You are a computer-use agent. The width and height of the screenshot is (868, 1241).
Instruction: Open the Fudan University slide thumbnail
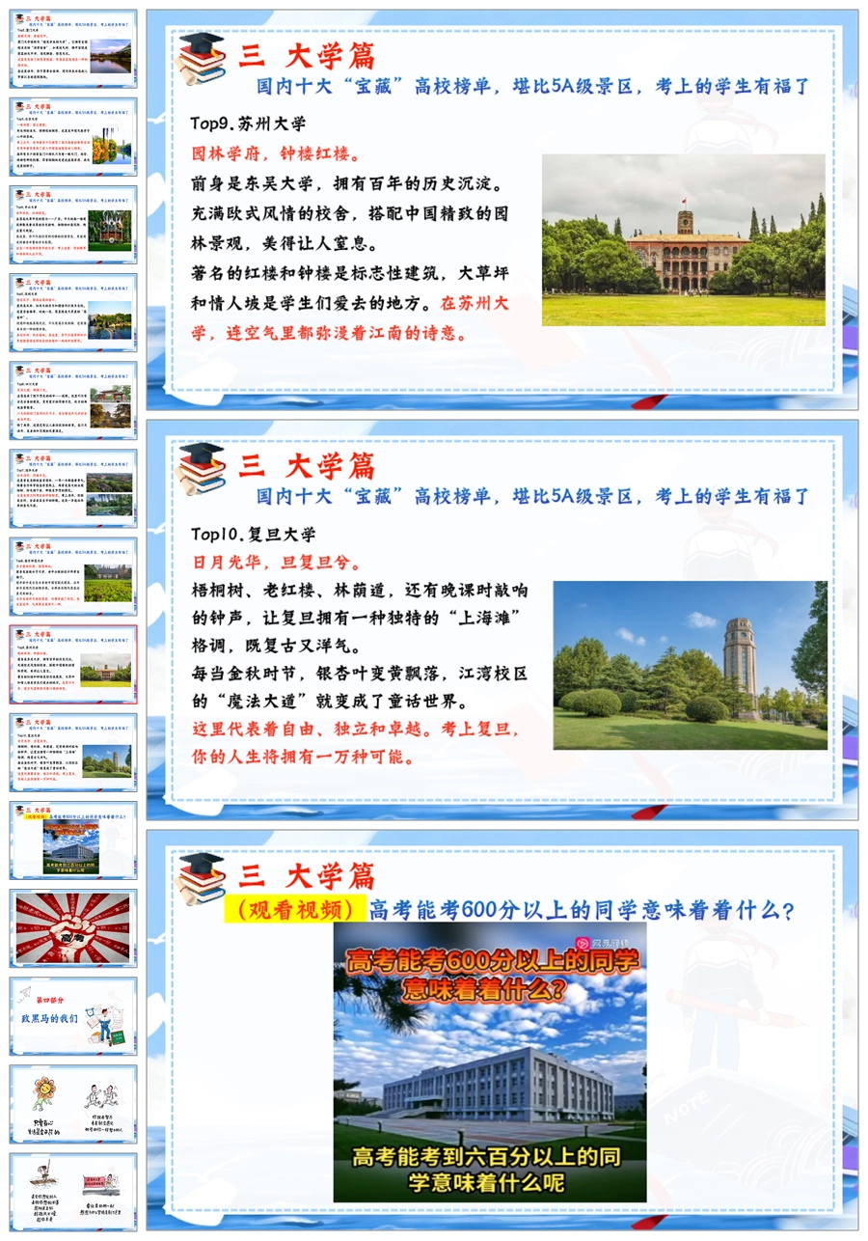(73, 752)
